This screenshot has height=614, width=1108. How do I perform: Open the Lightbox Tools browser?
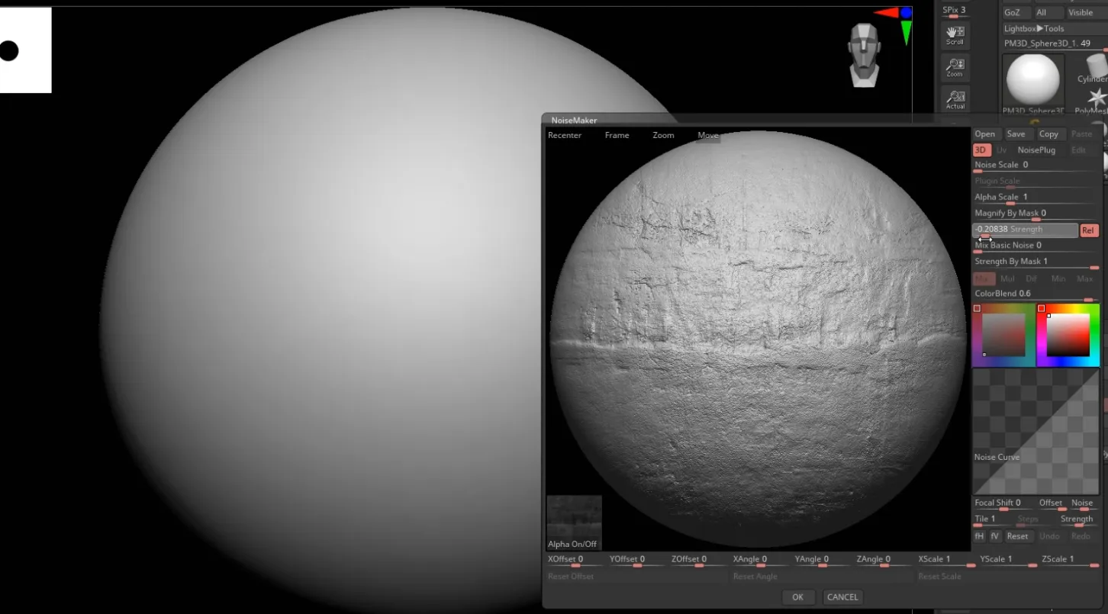click(x=1033, y=29)
